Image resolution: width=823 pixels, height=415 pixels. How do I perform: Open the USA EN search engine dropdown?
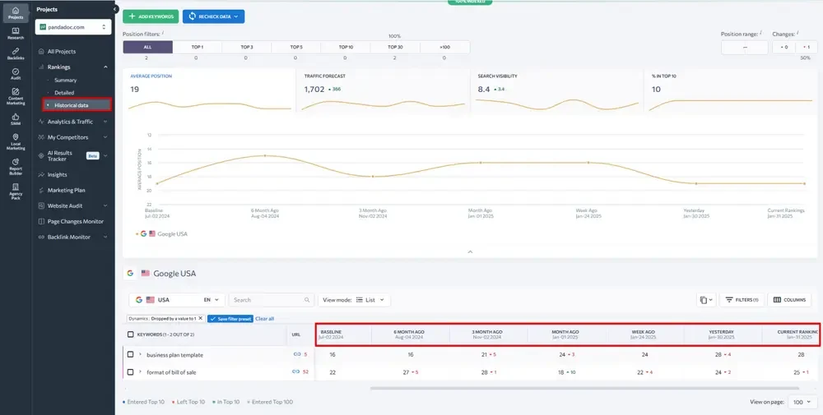tap(177, 300)
